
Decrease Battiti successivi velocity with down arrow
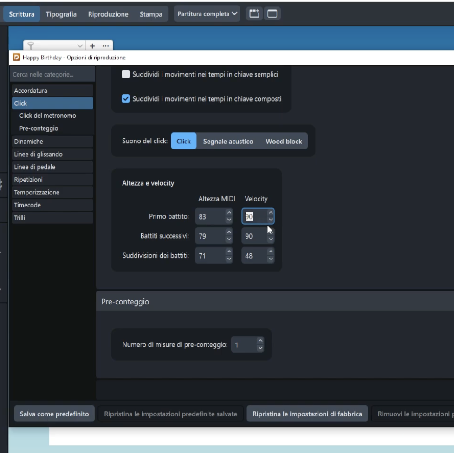click(271, 240)
